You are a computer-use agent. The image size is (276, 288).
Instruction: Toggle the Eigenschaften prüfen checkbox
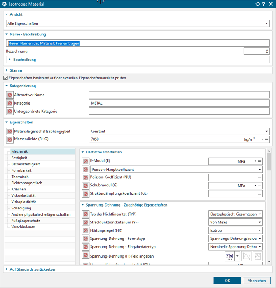[5, 78]
